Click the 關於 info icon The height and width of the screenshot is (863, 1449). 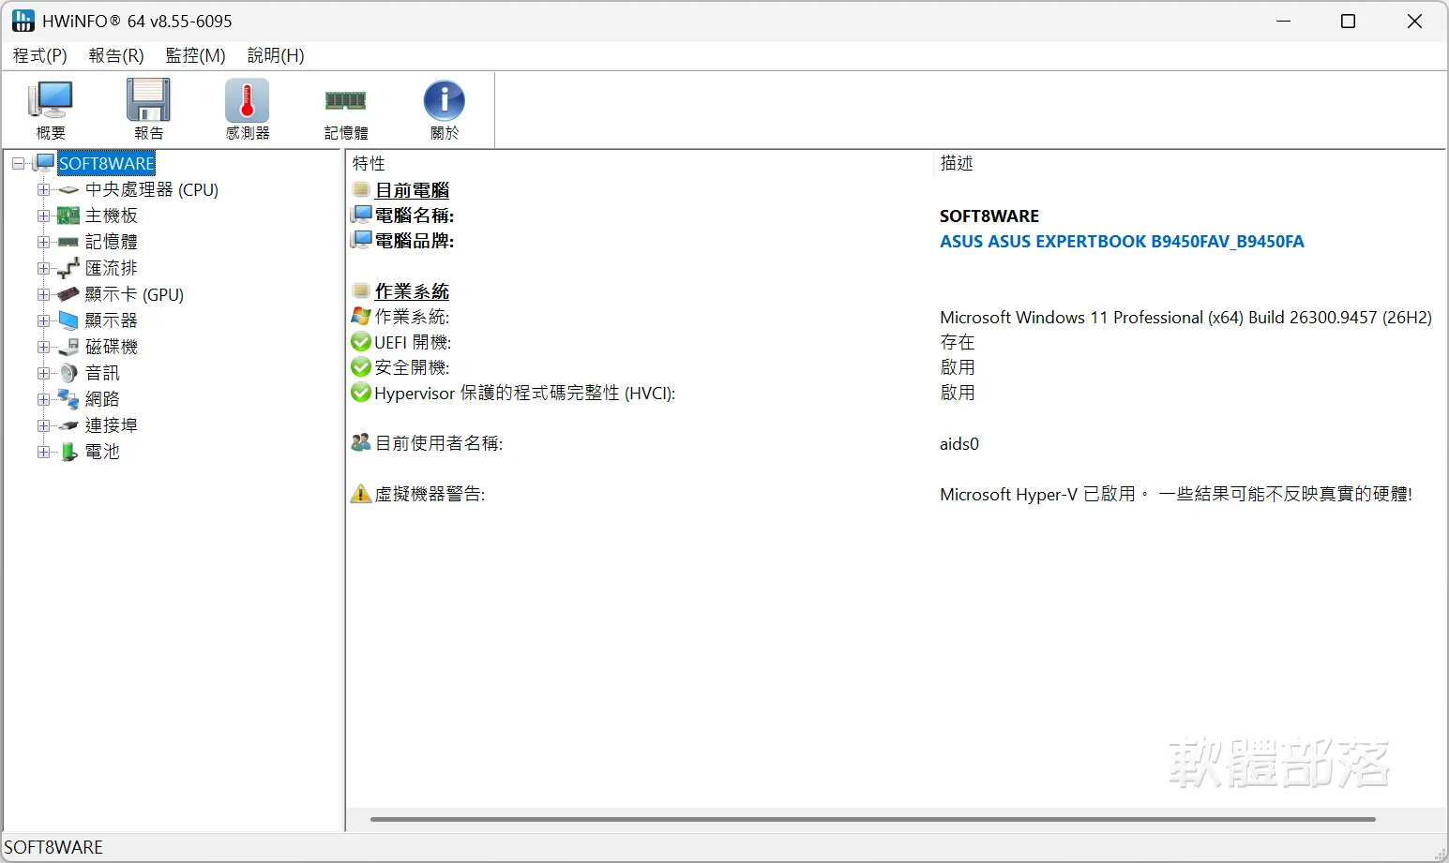[445, 100]
